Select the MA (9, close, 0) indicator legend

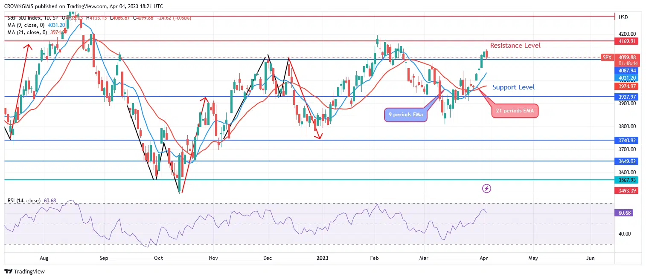click(26, 25)
